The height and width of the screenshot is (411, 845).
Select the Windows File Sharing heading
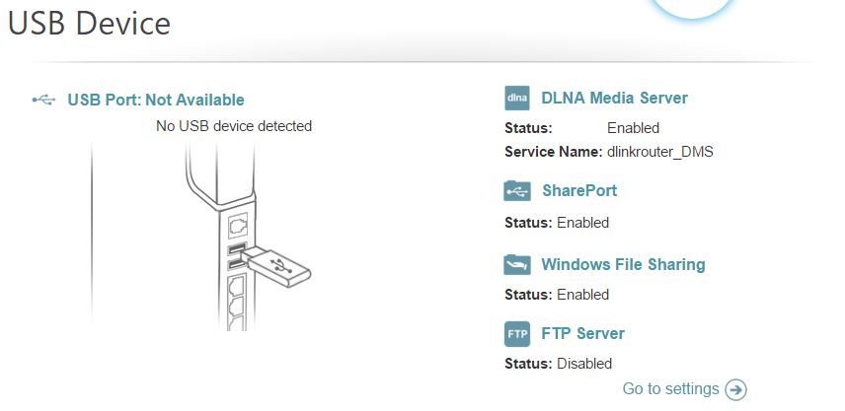[x=623, y=265]
